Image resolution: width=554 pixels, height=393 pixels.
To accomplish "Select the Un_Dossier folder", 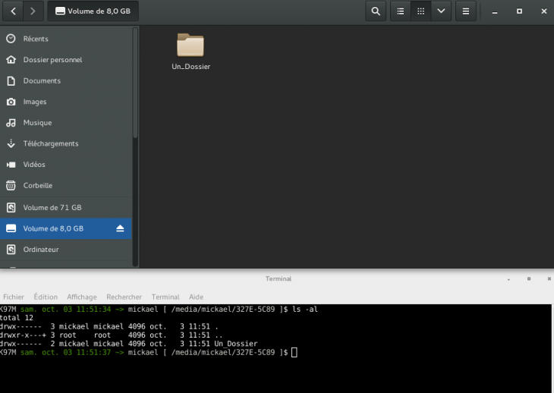I will tap(190, 47).
